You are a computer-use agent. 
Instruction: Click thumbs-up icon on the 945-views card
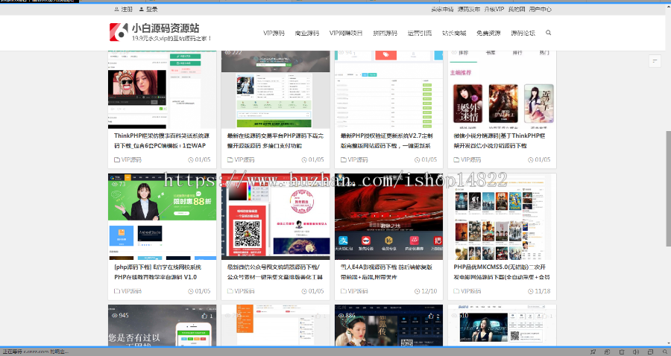click(x=204, y=315)
